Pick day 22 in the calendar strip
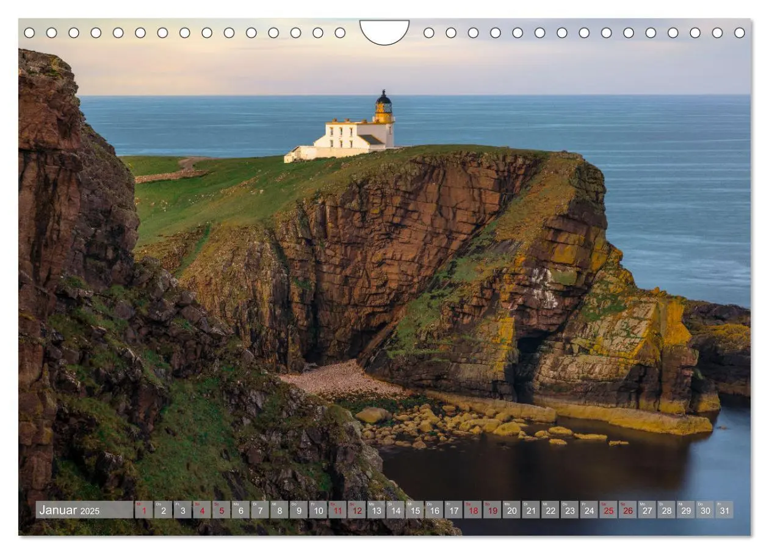The image size is (769, 554). click(550, 510)
